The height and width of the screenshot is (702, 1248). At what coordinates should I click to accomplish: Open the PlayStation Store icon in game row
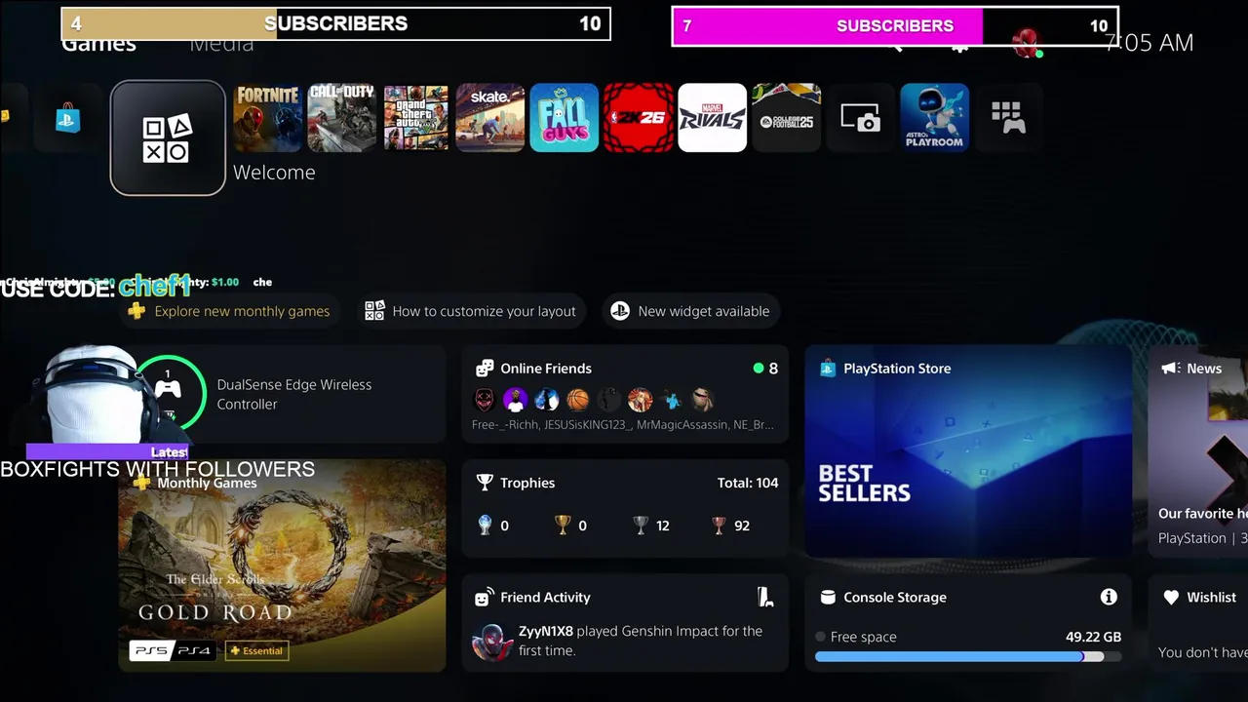tap(67, 119)
